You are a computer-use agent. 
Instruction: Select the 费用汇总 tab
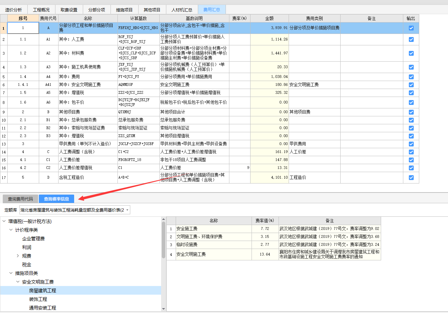coord(212,10)
